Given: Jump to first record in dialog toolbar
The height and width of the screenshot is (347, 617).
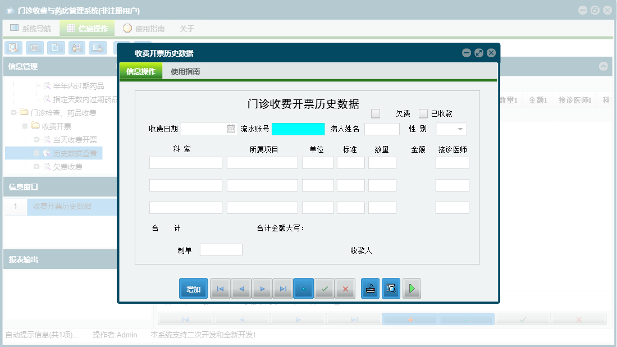Looking at the screenshot, I should tap(220, 289).
